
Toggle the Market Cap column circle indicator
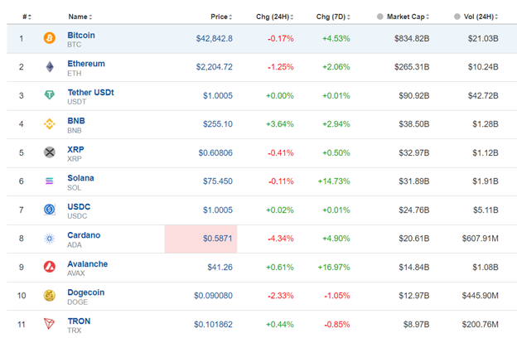tap(380, 17)
